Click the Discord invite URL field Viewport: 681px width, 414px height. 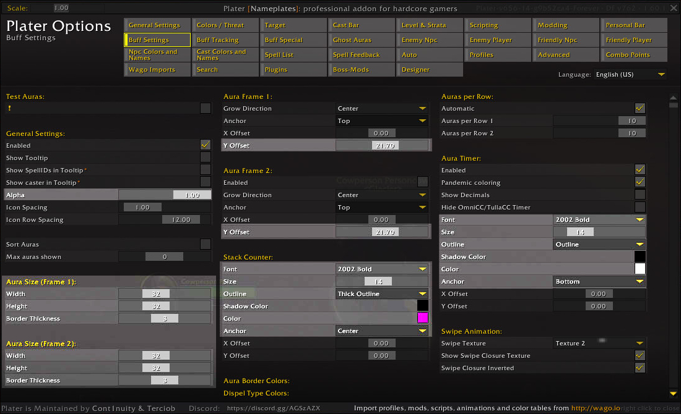274,408
